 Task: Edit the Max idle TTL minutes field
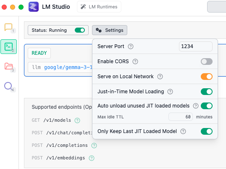(x=181, y=117)
